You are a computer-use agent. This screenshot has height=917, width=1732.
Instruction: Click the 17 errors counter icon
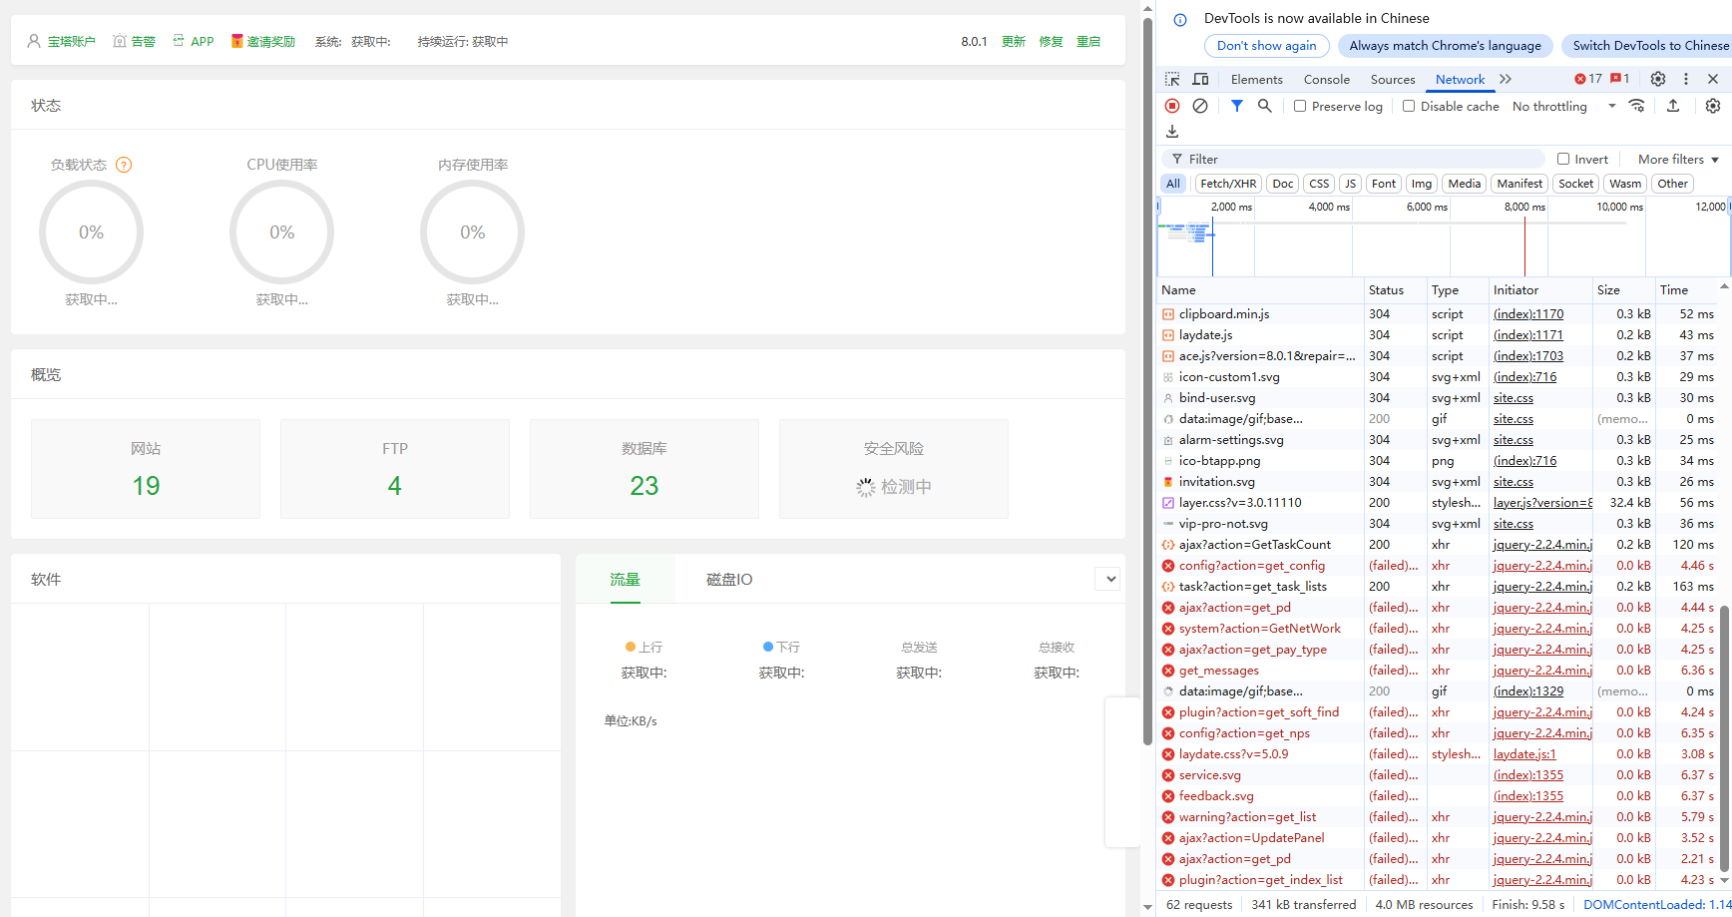1587,79
